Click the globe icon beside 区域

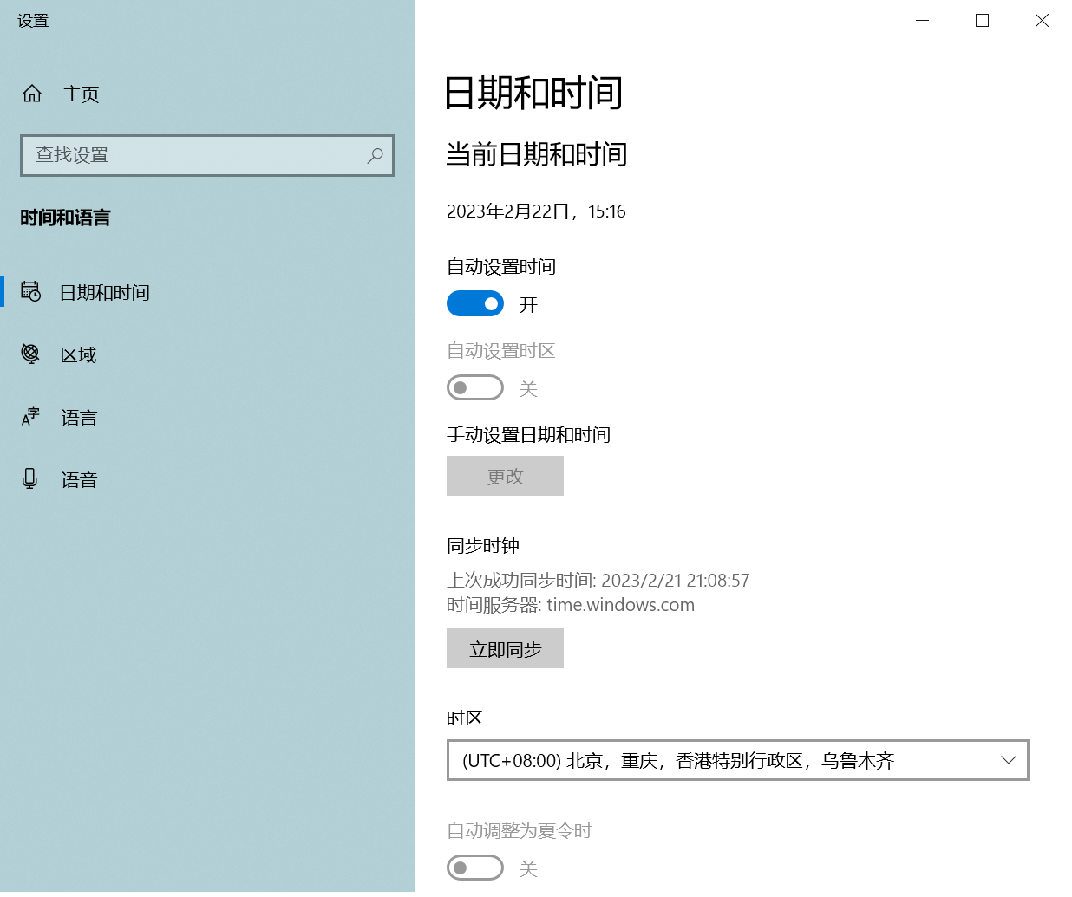pyautogui.click(x=30, y=354)
